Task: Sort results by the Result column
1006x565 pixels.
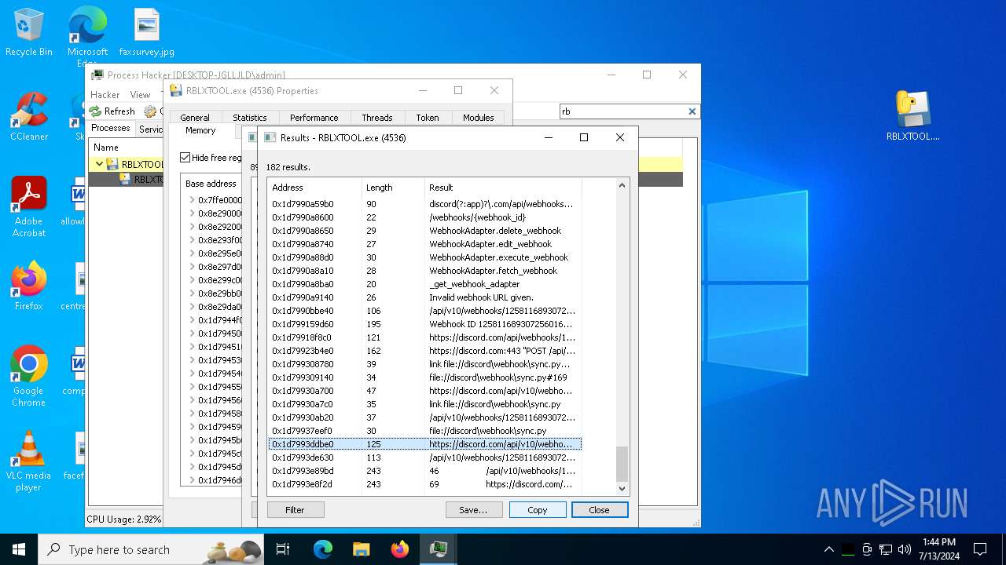Action: point(503,188)
